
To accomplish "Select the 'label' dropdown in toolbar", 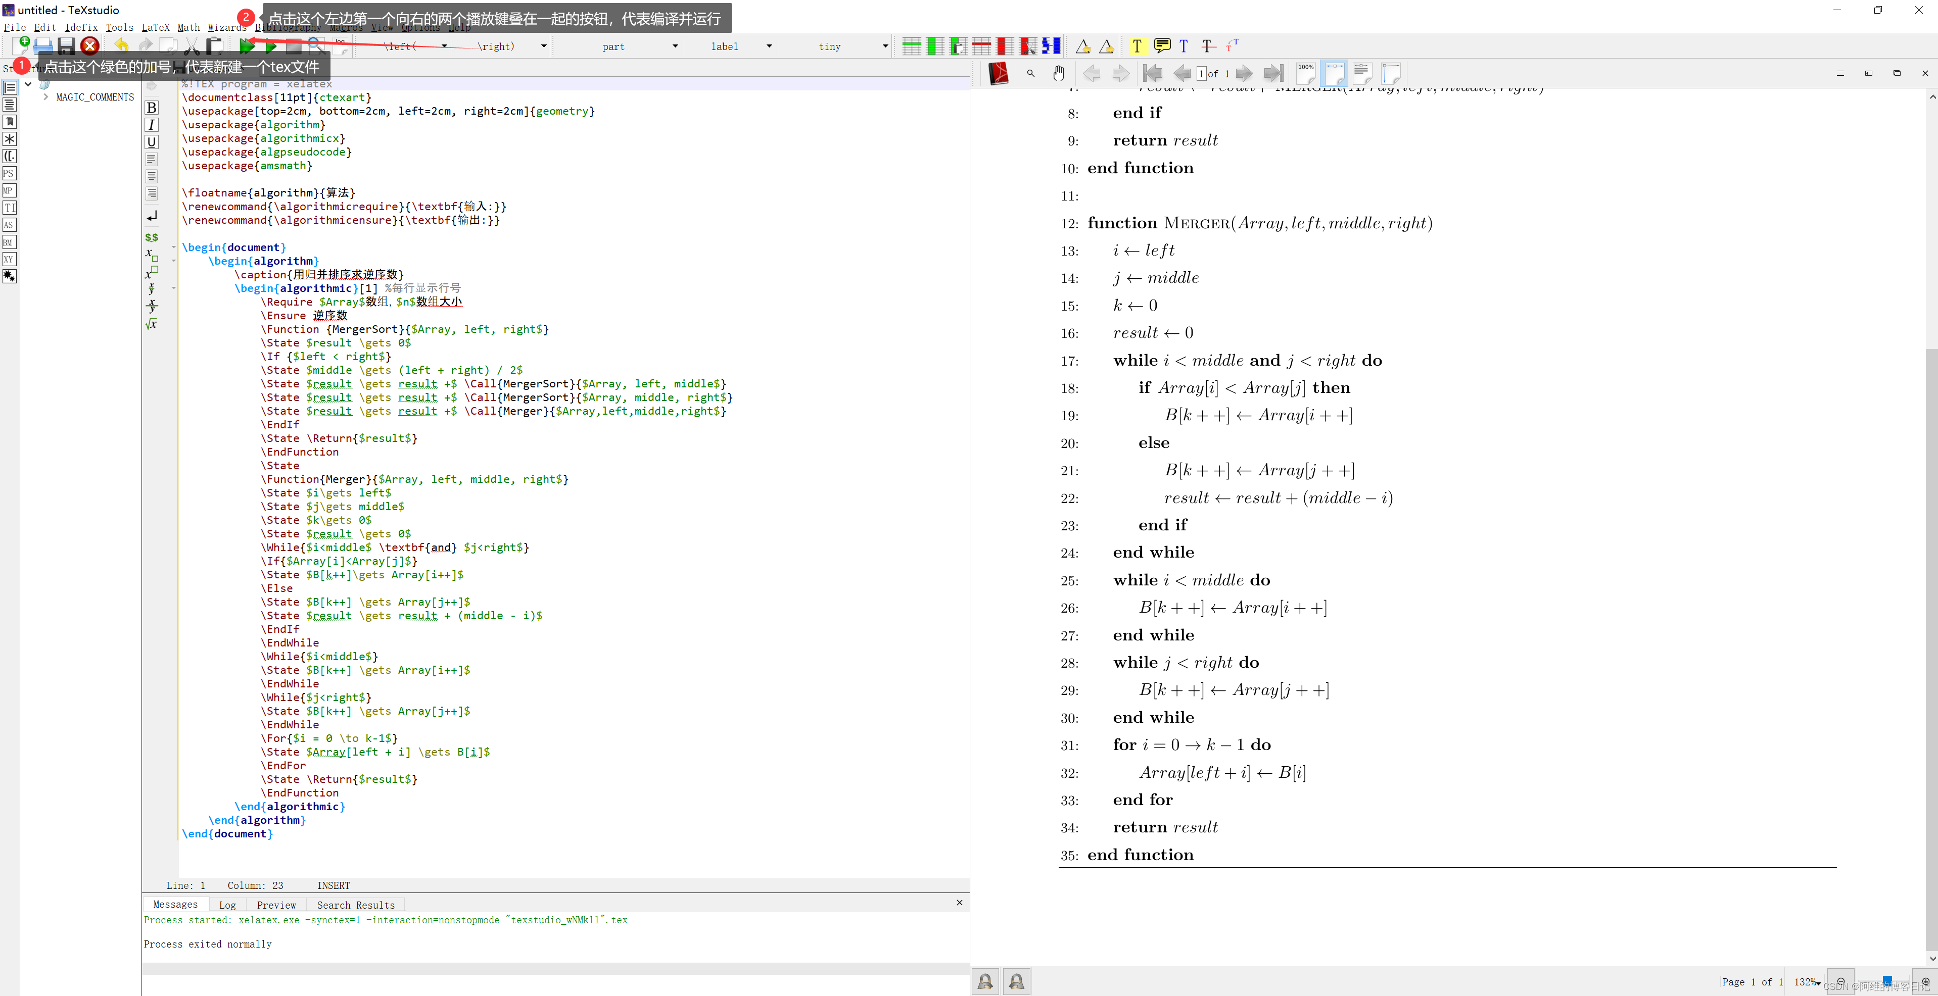I will click(x=740, y=46).
